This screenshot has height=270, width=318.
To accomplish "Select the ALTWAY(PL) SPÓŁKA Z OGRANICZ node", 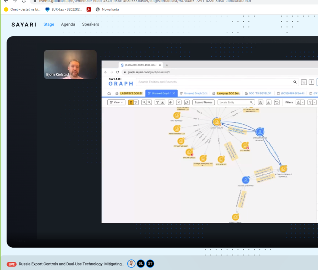I will click(x=283, y=169).
